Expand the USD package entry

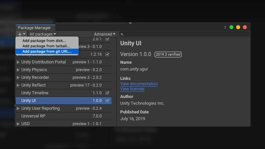coord(18,124)
